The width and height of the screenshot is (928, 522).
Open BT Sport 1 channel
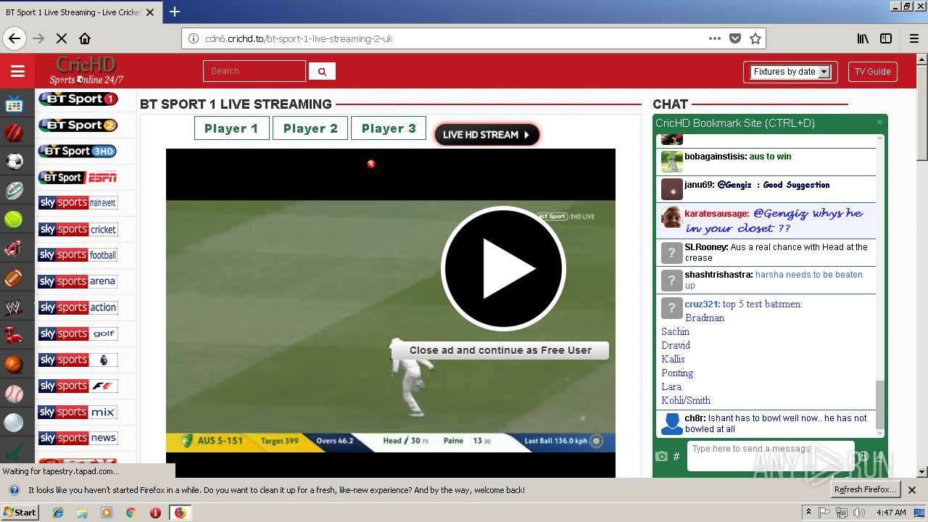point(78,99)
